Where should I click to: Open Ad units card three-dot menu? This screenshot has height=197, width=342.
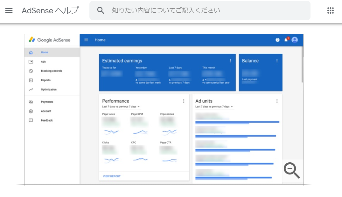pos(277,101)
